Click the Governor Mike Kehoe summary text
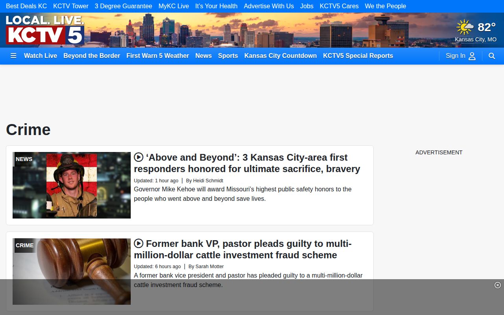Screen dimensions: 504x315 point(243,194)
